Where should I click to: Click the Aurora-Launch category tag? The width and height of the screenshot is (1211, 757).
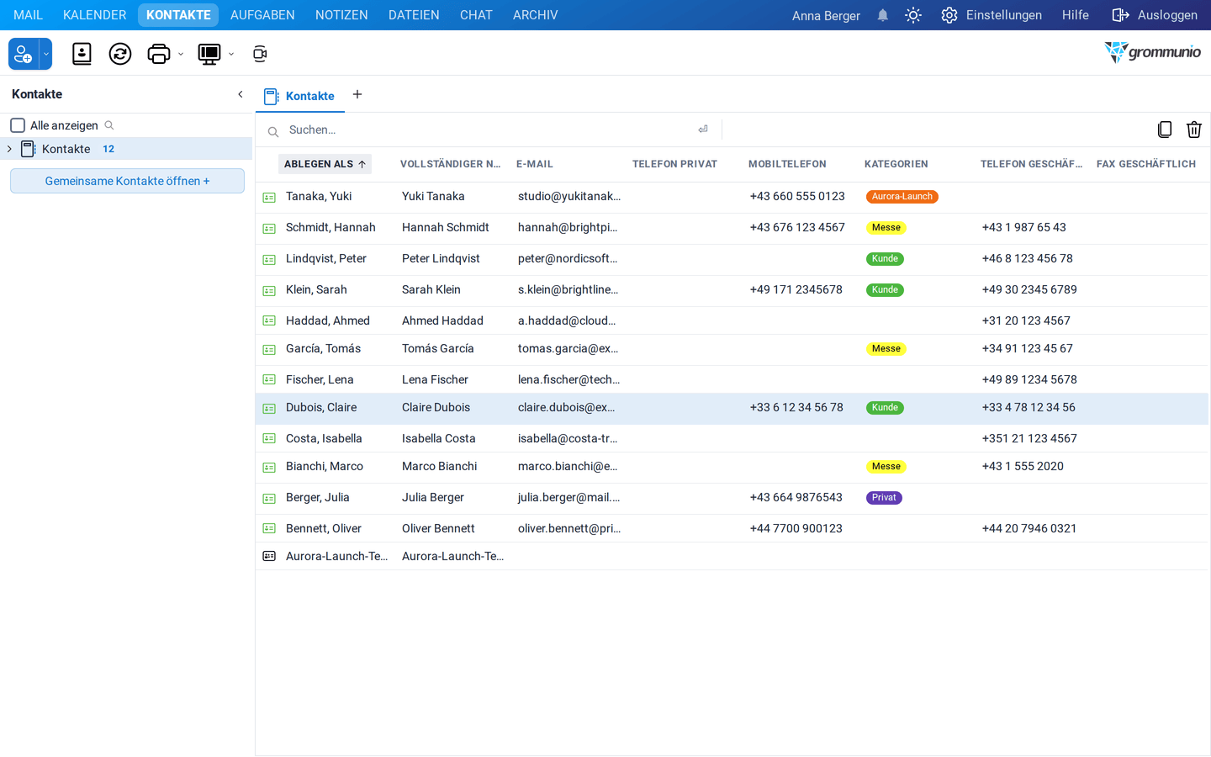pyautogui.click(x=902, y=197)
